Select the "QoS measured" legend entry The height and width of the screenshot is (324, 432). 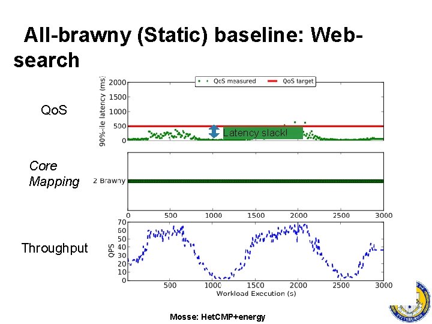227,81
